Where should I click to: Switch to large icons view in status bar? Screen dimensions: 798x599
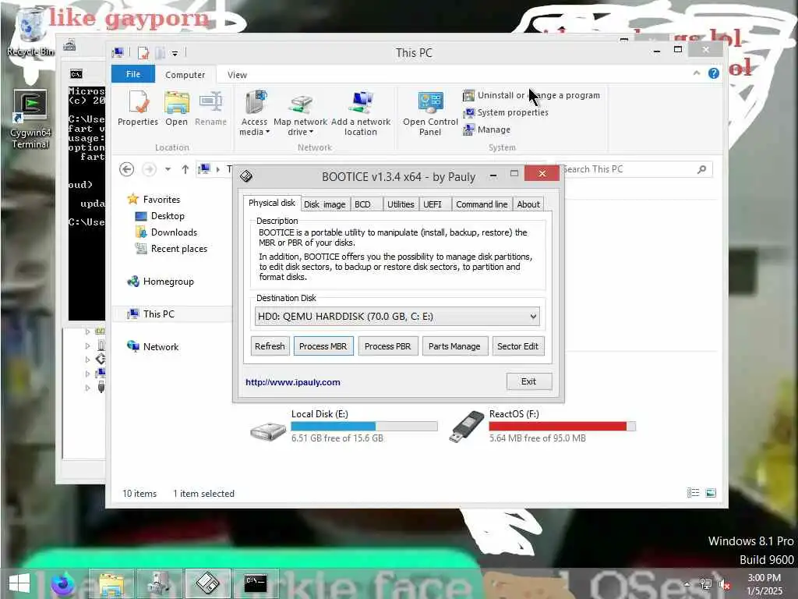(711, 493)
